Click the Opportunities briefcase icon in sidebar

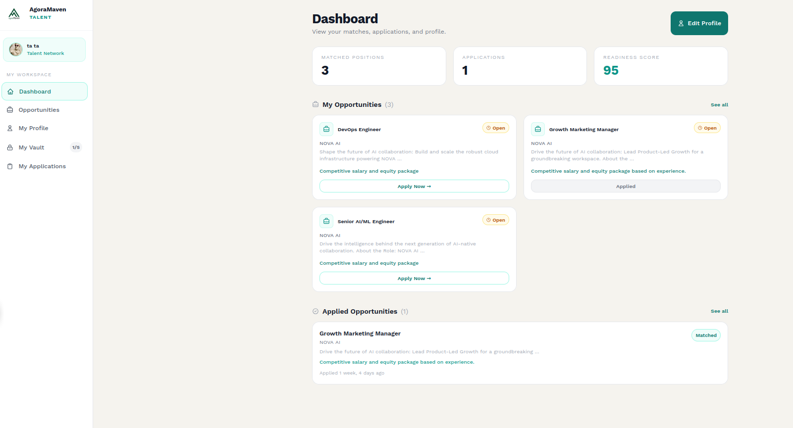(10, 110)
